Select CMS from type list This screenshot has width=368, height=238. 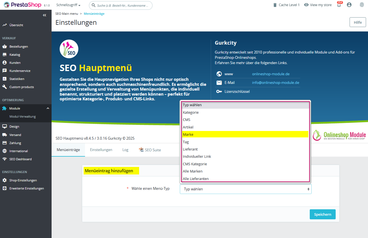(245, 120)
